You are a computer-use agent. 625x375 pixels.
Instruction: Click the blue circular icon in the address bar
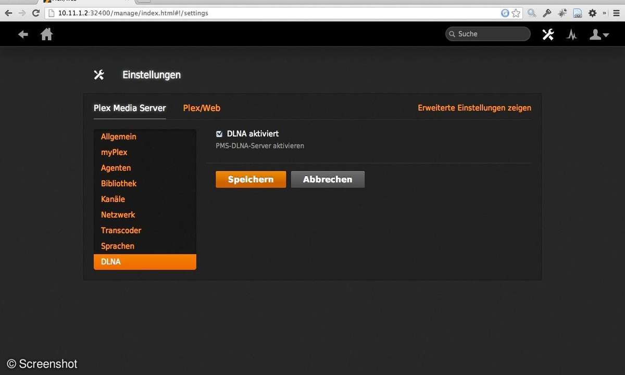pos(505,13)
